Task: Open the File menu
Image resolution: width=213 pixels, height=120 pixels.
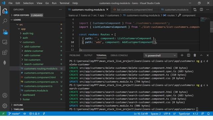Action: point(10,3)
